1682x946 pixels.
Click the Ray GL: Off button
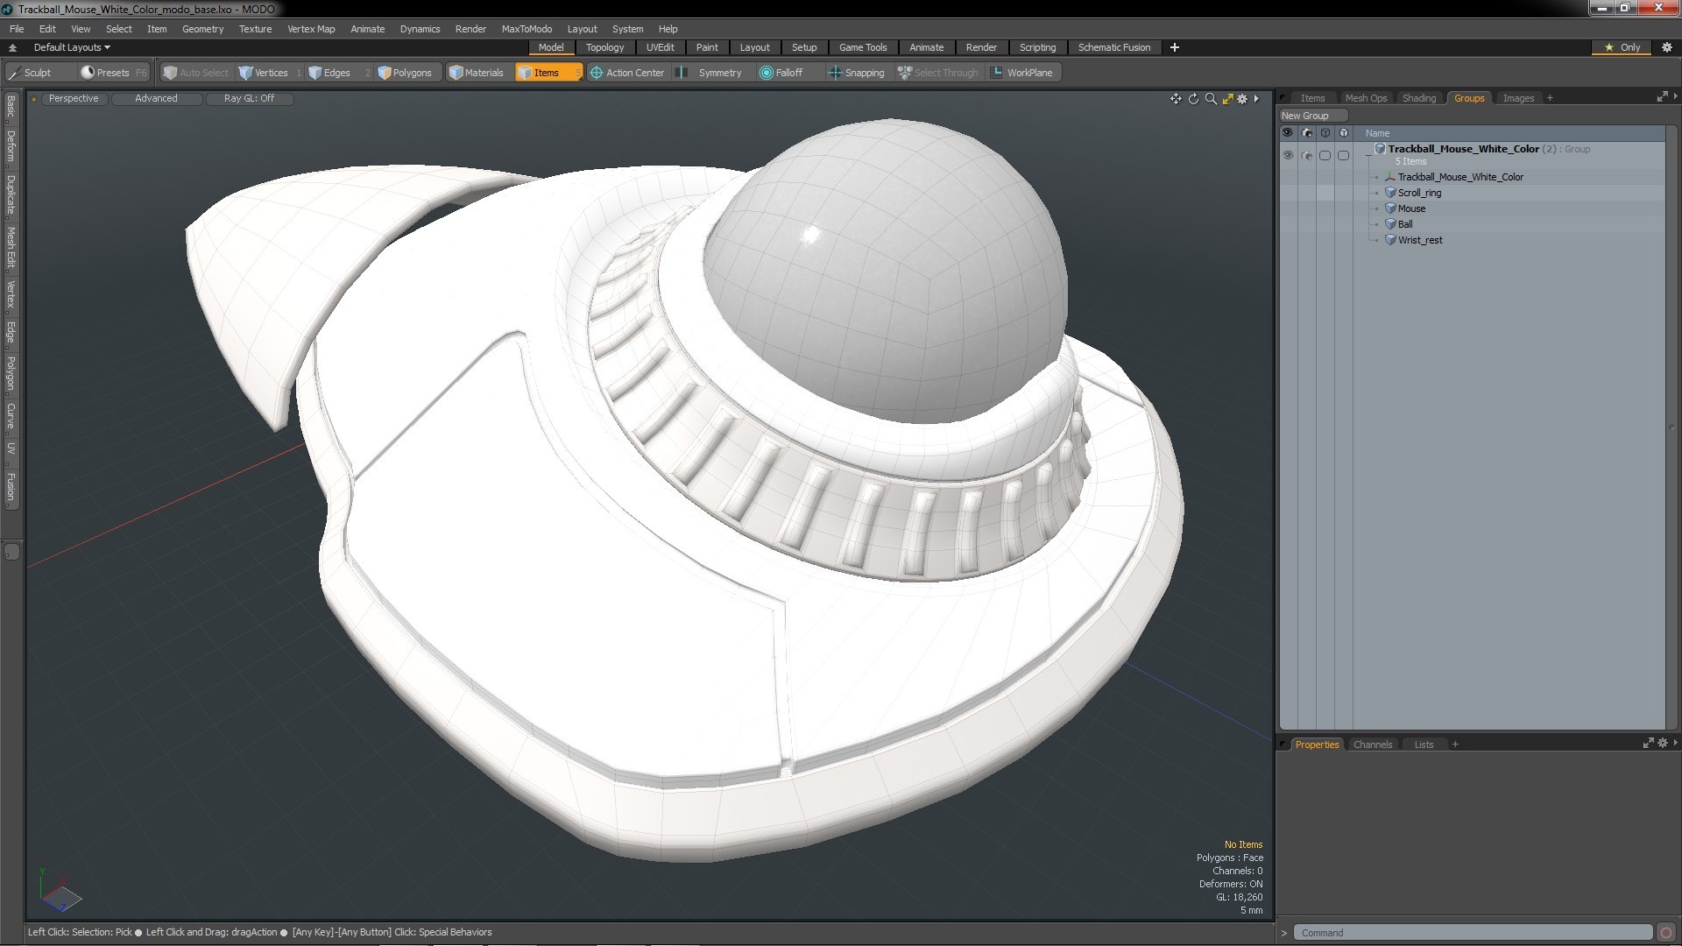[x=249, y=98]
